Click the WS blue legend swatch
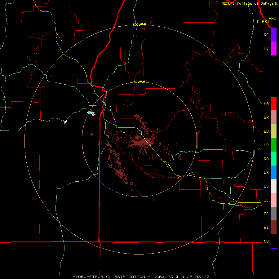This screenshot has height=279, width=279. click(x=274, y=172)
